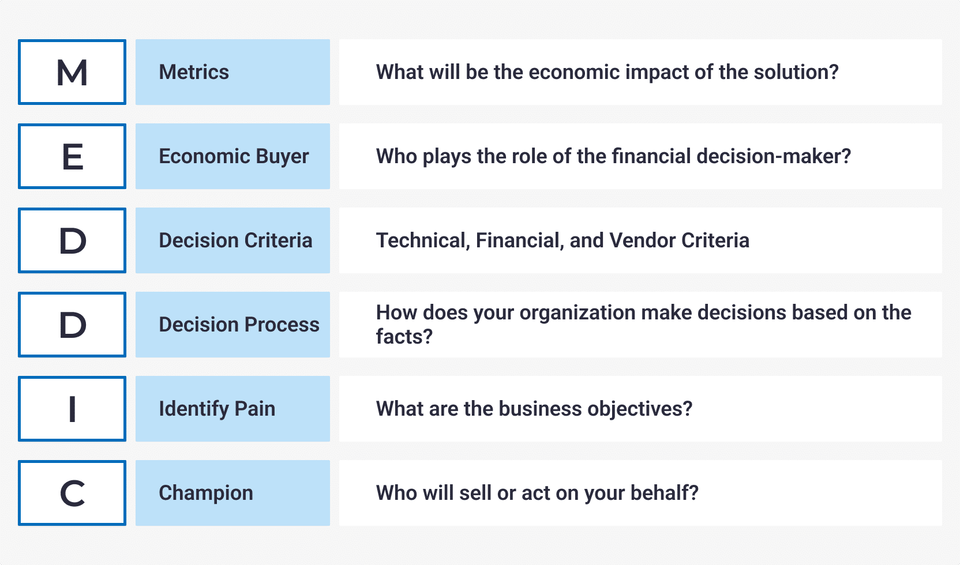Select the letter E box
The image size is (960, 565).
(72, 156)
